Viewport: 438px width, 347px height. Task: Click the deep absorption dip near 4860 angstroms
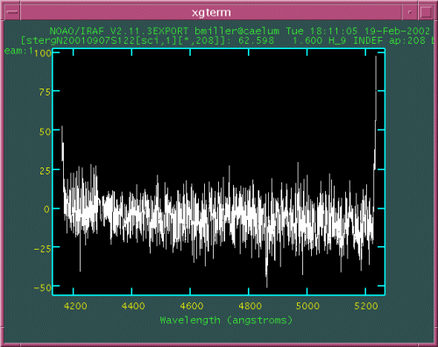coord(266,273)
